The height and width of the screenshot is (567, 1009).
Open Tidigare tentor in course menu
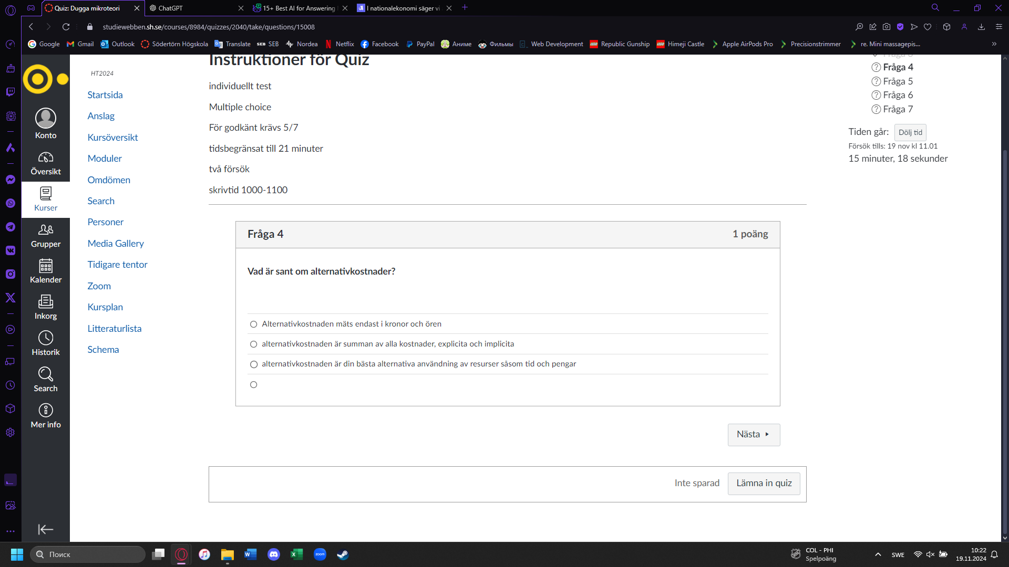point(117,264)
